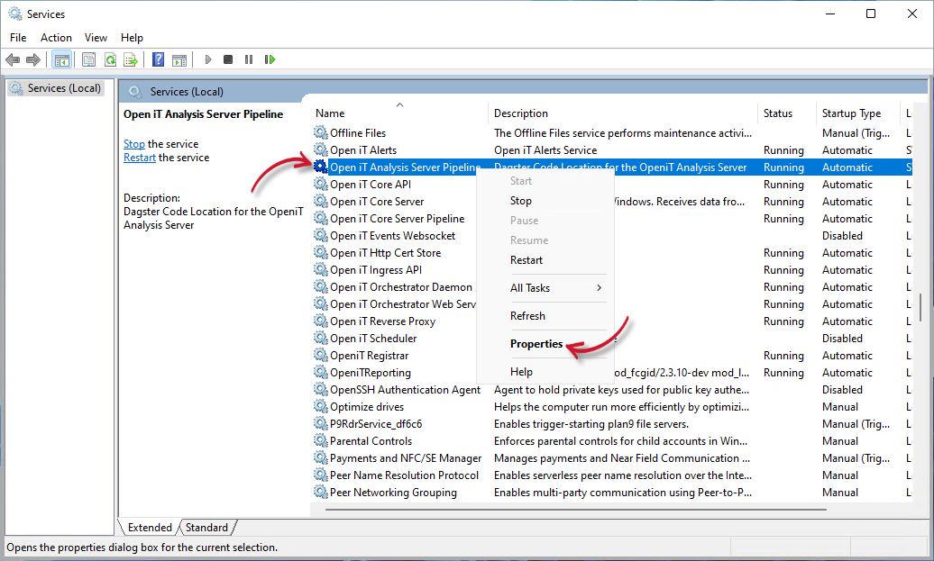Select the Open iT Http Cert Store service
This screenshot has width=934, height=561.
[x=385, y=253]
